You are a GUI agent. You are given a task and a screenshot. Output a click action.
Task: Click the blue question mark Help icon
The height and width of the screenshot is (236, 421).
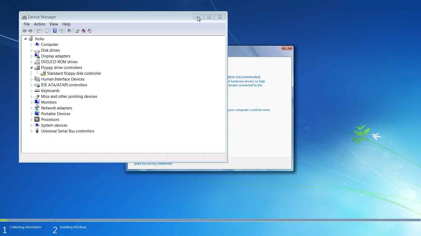55,31
